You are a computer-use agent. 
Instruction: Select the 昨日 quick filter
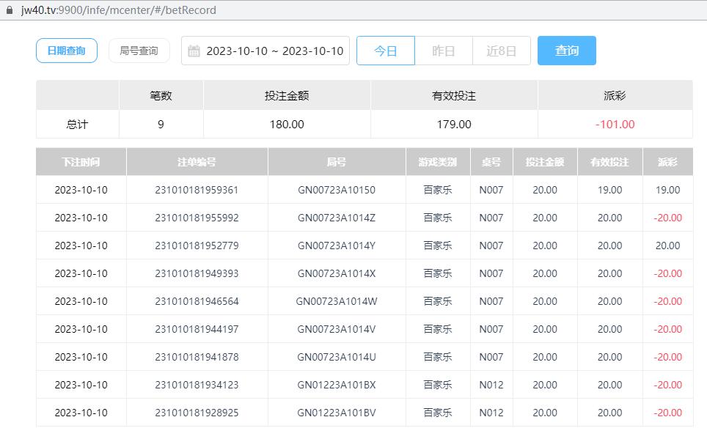tap(444, 51)
